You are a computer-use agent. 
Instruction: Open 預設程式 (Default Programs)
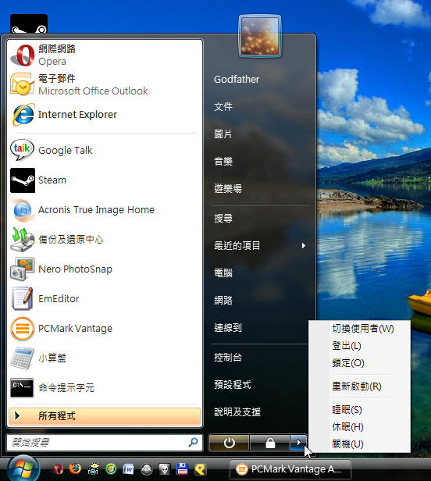click(x=233, y=385)
